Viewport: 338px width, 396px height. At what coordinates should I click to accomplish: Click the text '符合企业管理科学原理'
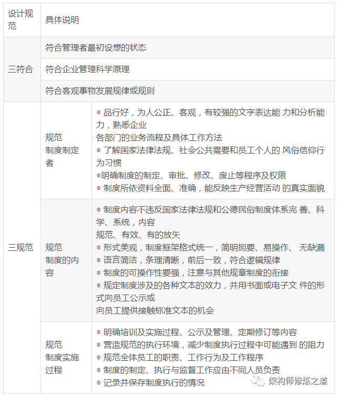coord(87,69)
